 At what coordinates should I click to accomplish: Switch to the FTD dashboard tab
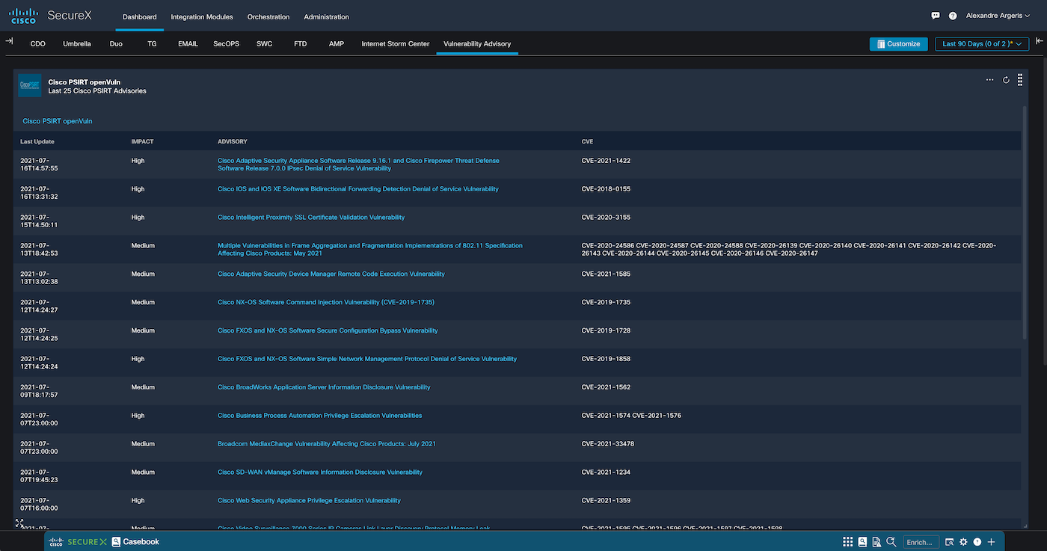click(301, 44)
